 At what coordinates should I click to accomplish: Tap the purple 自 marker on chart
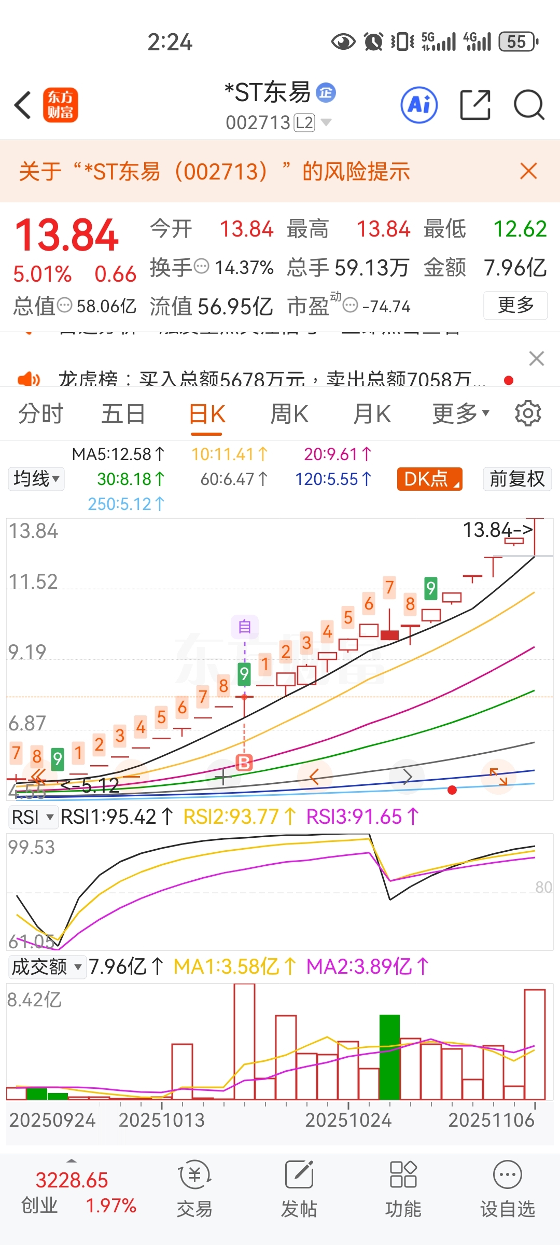coord(245,627)
